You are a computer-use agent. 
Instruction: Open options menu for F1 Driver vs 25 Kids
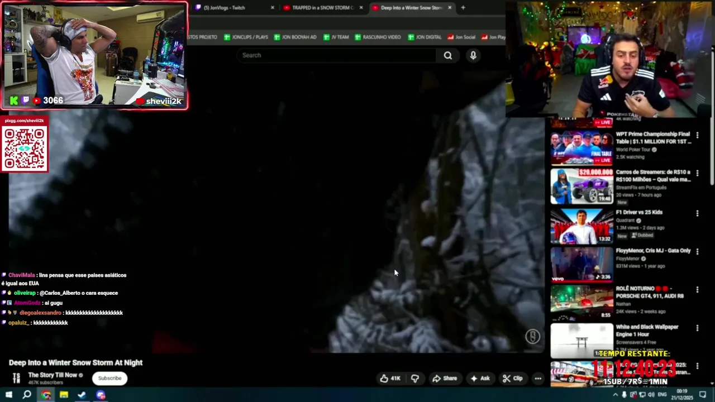[x=697, y=213]
